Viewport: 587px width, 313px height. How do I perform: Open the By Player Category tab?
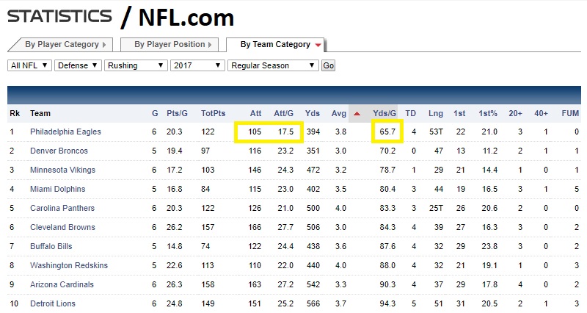60,45
